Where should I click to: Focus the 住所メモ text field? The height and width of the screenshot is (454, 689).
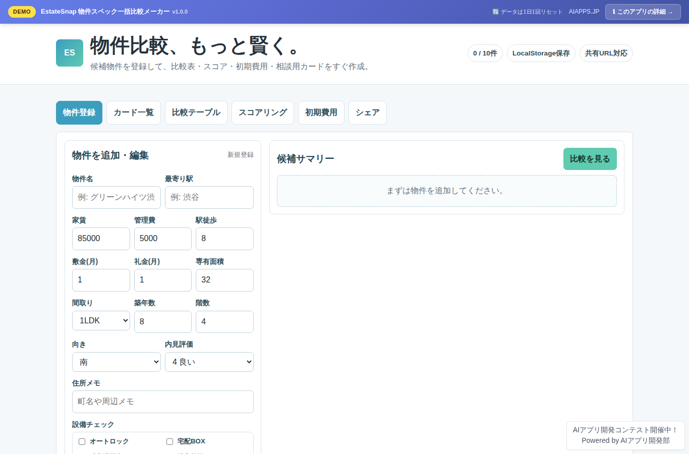[x=163, y=402]
